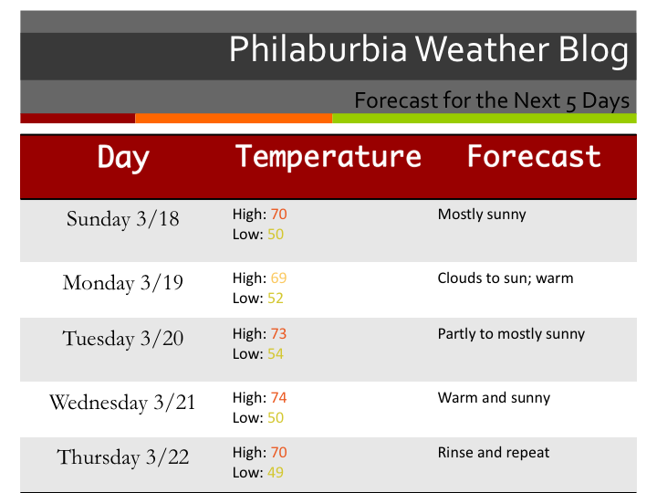657x493 pixels.
Task: Click the orange accent bar
Action: 233,118
